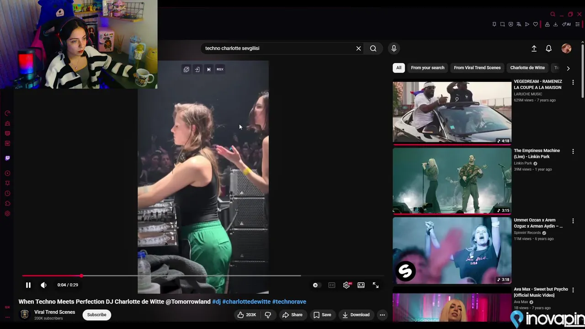This screenshot has width=585, height=329.
Task: Select the 'Charlotte de Witte' chip
Action: (527, 68)
